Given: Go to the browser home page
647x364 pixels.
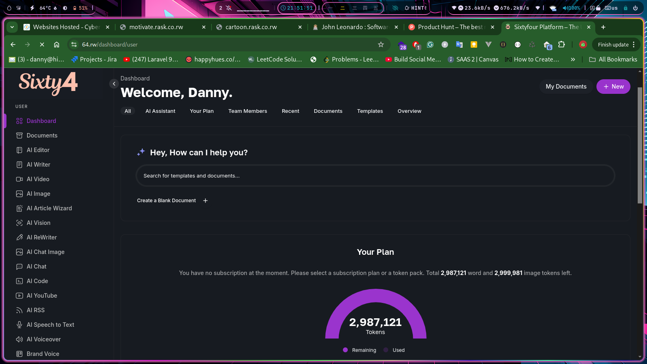Looking at the screenshot, I should point(57,44).
